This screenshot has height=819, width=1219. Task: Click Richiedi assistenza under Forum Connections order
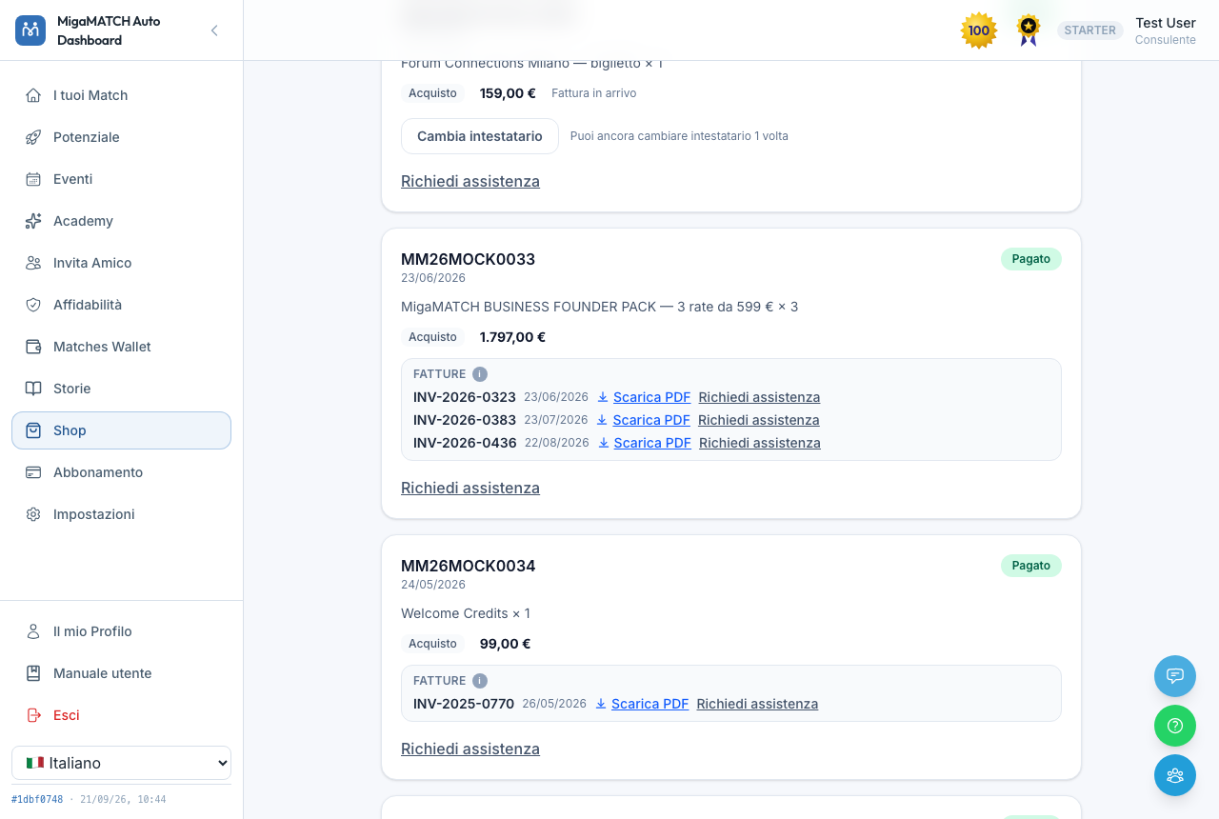click(470, 181)
